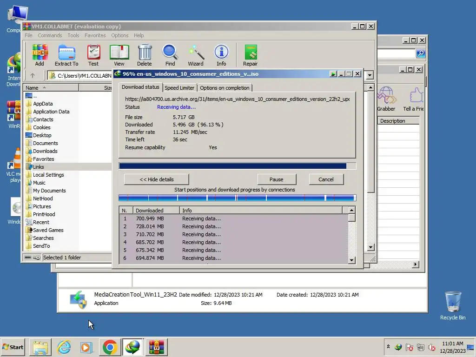The width and height of the screenshot is (476, 357).
Task: Click connections list scrollbar down arrow
Action: tap(351, 260)
